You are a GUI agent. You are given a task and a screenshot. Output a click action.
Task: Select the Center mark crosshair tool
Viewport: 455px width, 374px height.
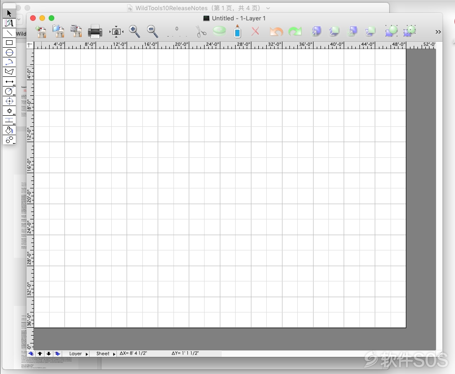pos(9,101)
